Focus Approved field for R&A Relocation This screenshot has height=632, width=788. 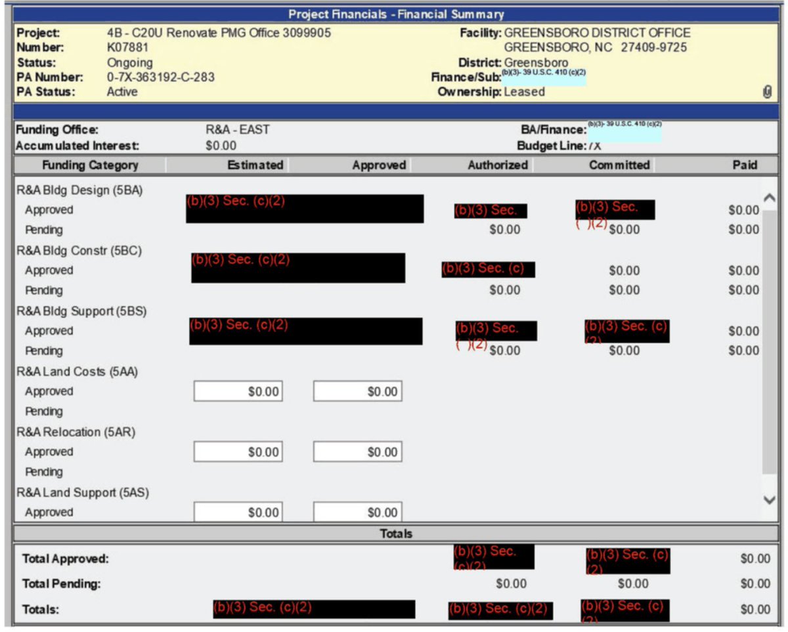coord(358,452)
